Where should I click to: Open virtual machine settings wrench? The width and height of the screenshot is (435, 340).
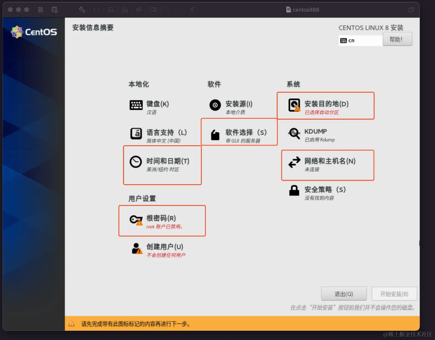[x=82, y=10]
